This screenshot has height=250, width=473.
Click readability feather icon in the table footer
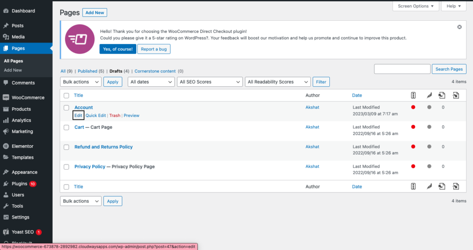pyautogui.click(x=429, y=187)
